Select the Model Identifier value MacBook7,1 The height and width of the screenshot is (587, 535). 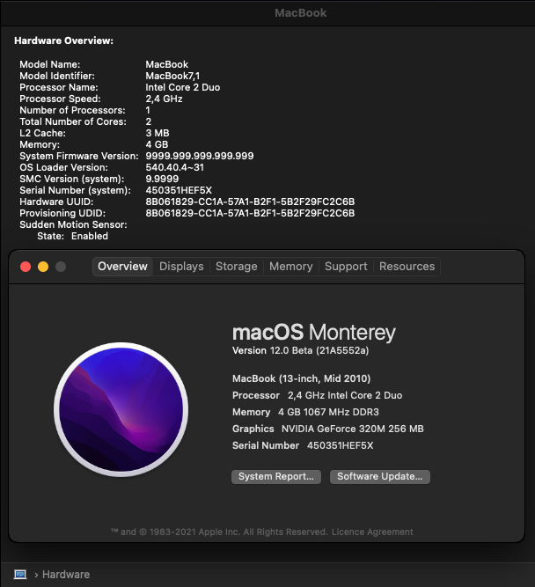point(172,76)
